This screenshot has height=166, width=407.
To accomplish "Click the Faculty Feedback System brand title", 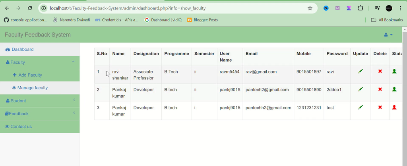I will tap(38, 35).
